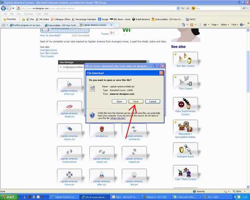This screenshot has width=250, height=200.
Task: Click the Add to Favorites Bar star icon
Action: click(23, 19)
